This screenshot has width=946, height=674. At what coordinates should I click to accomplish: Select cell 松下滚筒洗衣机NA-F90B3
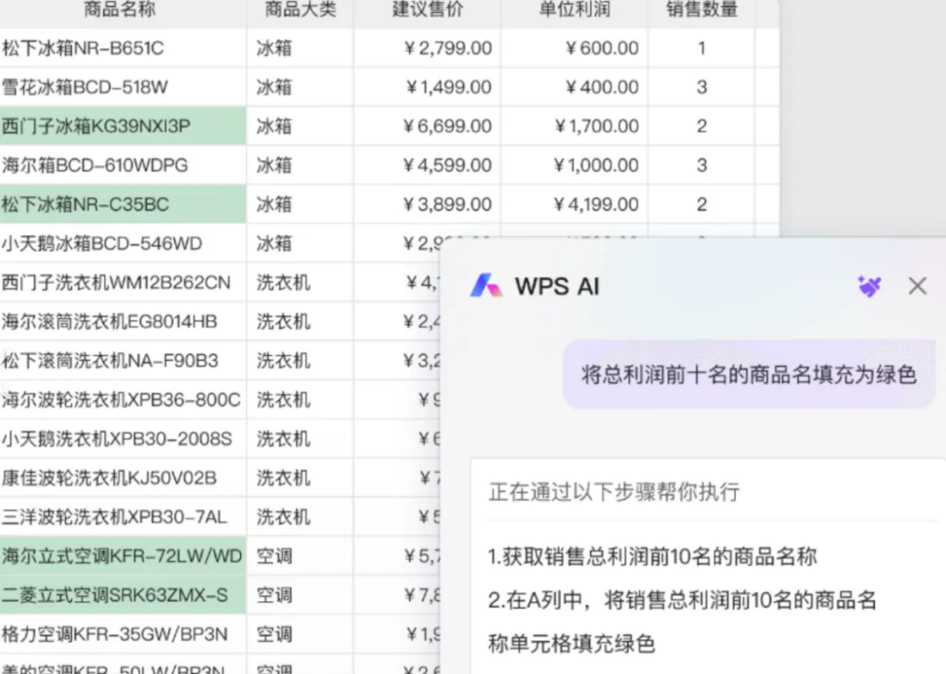point(124,361)
